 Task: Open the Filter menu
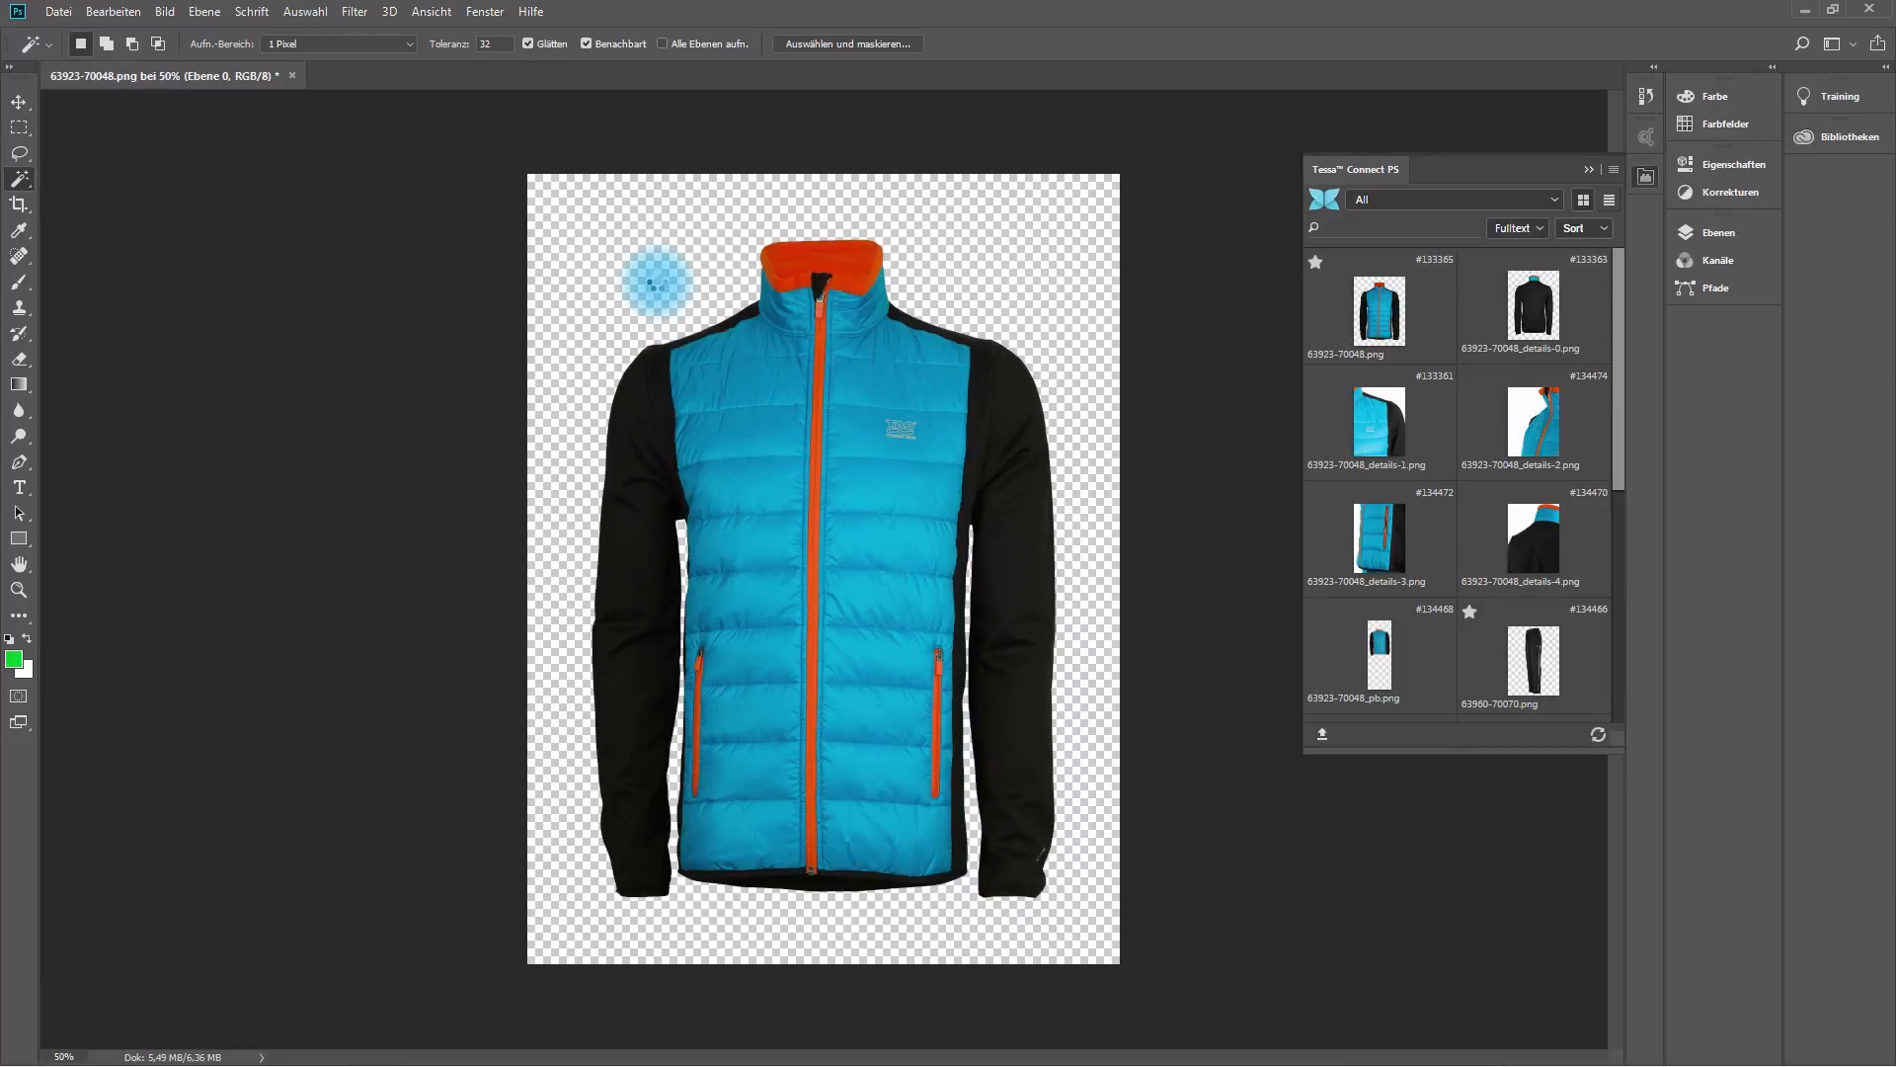point(354,12)
